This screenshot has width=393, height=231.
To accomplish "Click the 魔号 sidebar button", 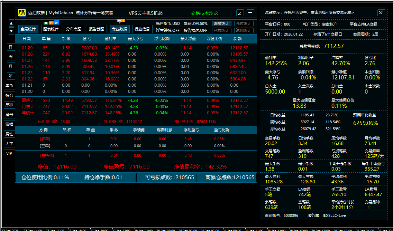I will (9, 115).
